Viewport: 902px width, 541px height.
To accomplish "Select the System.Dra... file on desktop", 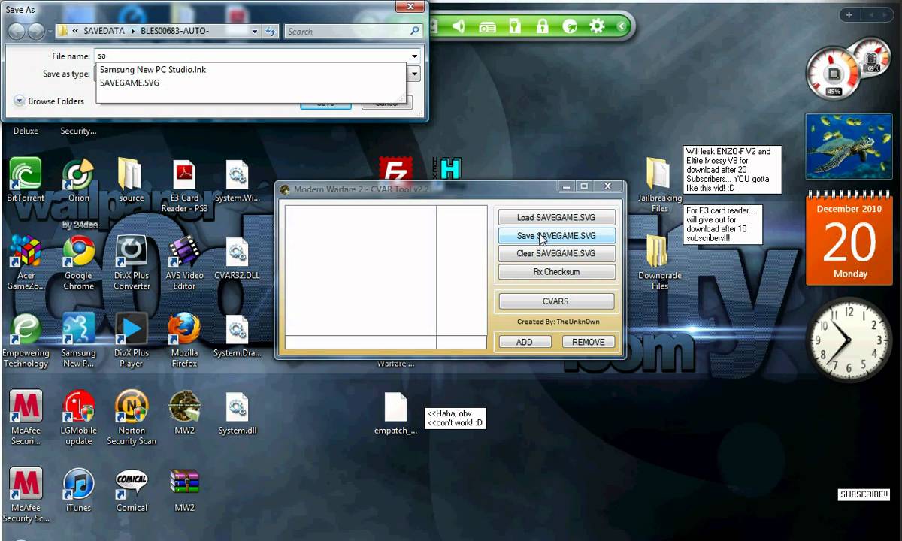I will [x=237, y=336].
